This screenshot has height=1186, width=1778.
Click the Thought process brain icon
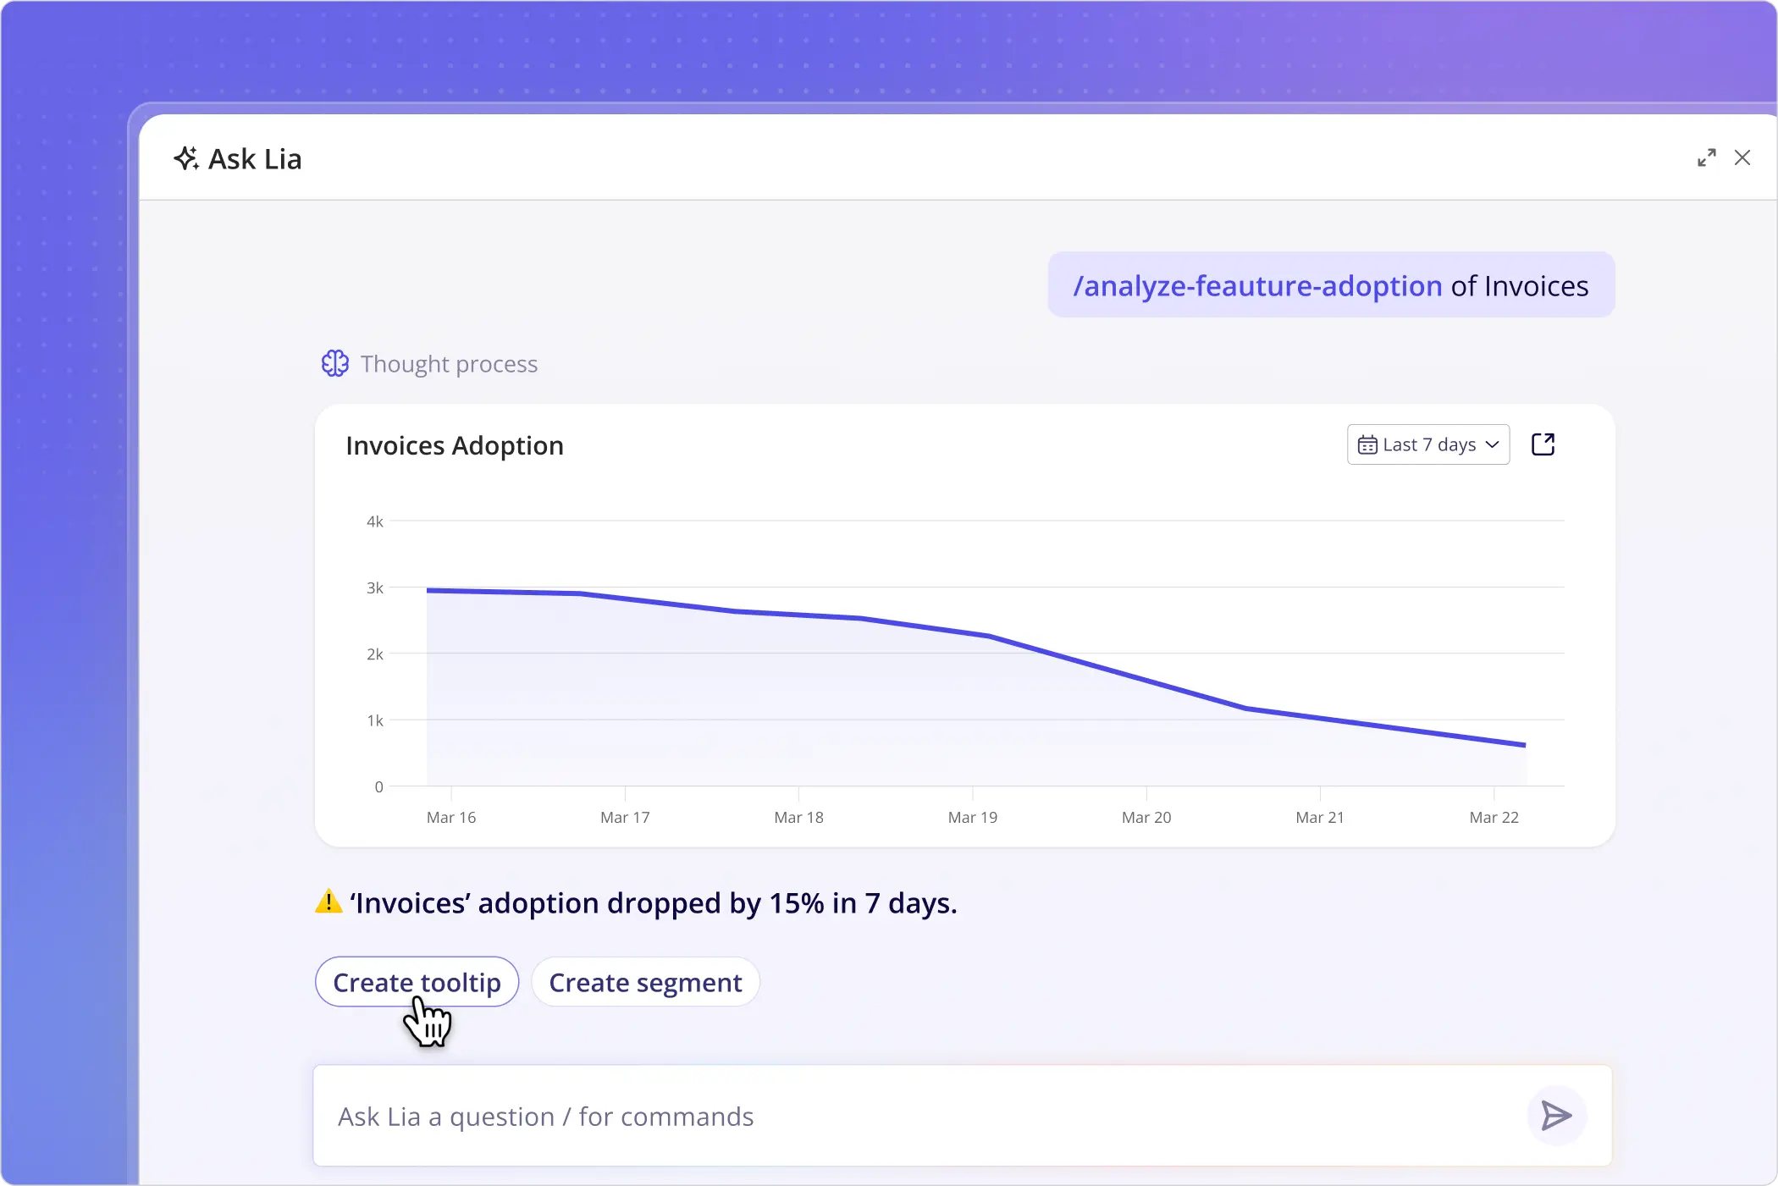[x=335, y=363]
